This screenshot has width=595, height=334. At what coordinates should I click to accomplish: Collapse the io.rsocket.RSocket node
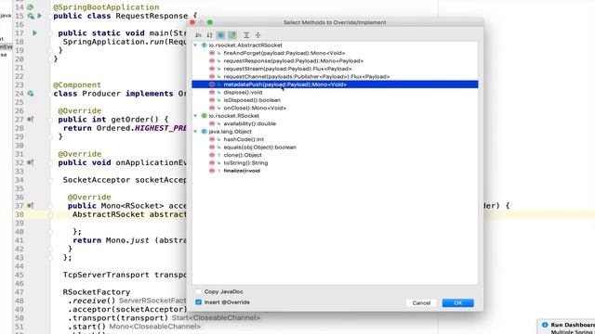(195, 116)
